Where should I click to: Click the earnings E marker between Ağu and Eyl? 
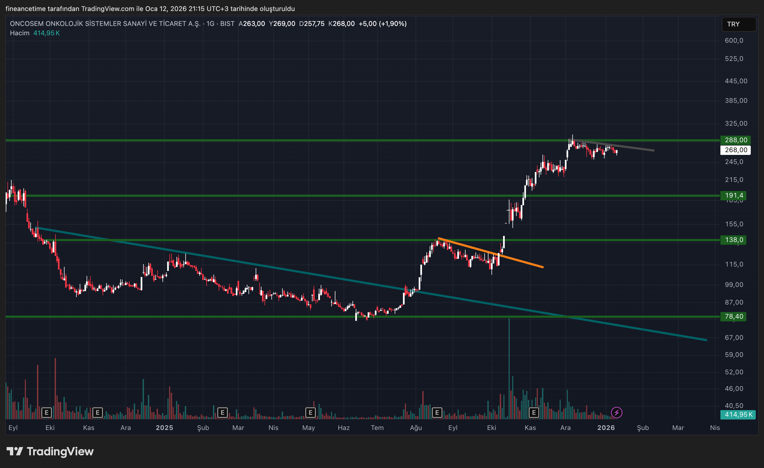[x=437, y=413]
